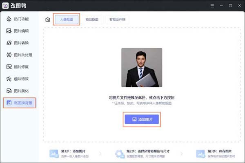Click the step 1 添加图片 icon
The width and height of the screenshot is (245, 163).
pos(54,154)
